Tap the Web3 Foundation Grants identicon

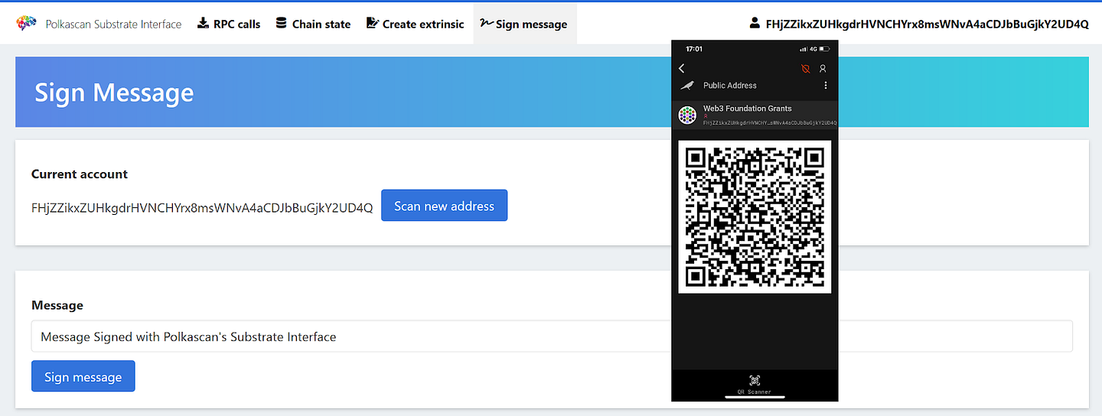pos(687,115)
